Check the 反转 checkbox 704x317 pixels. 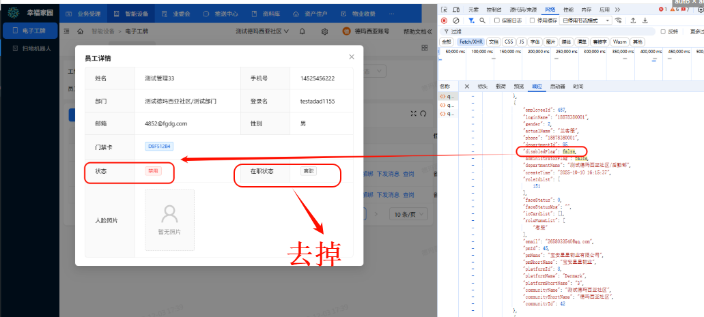(662, 31)
